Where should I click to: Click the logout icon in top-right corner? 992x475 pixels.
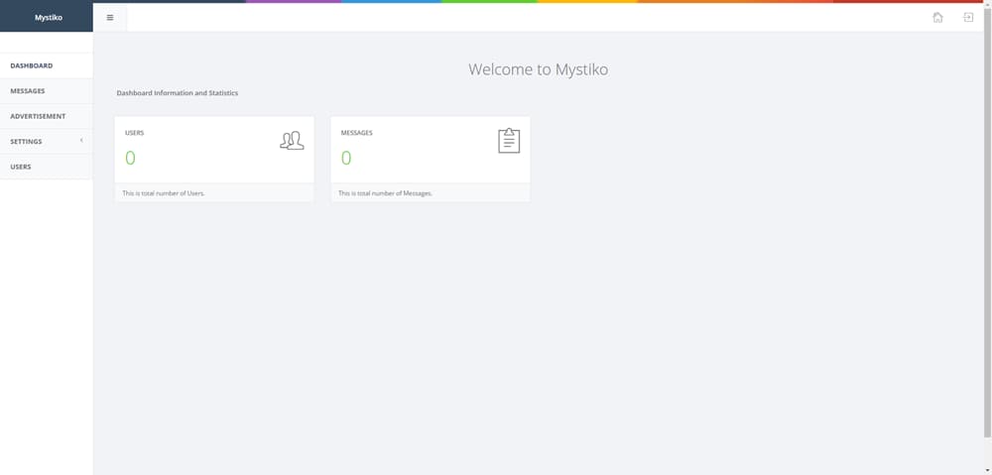pyautogui.click(x=968, y=17)
